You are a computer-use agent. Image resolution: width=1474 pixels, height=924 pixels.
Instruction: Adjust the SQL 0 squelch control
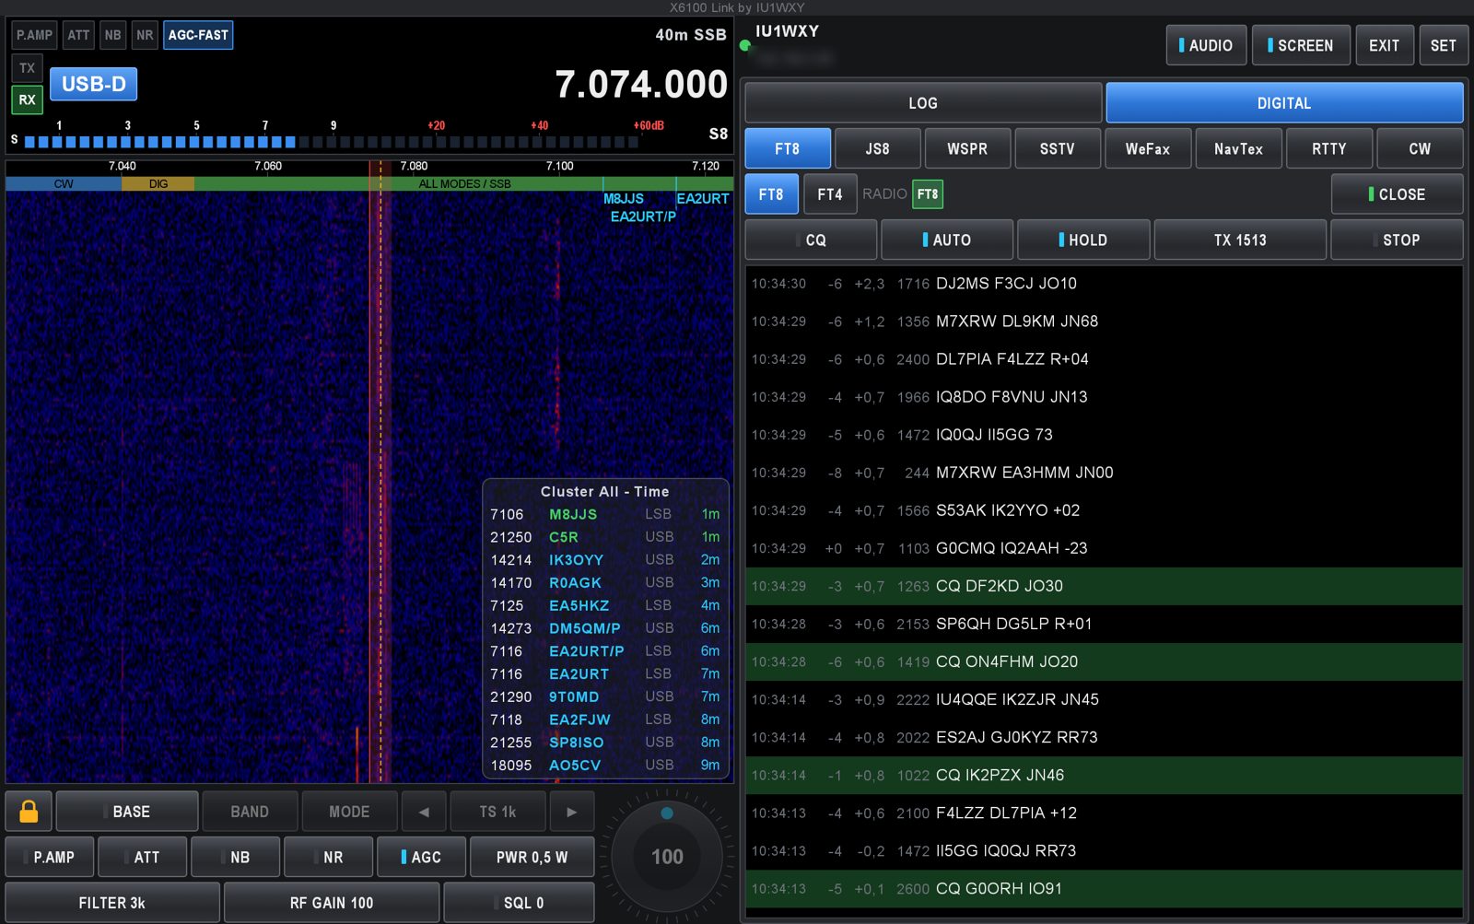point(519,903)
